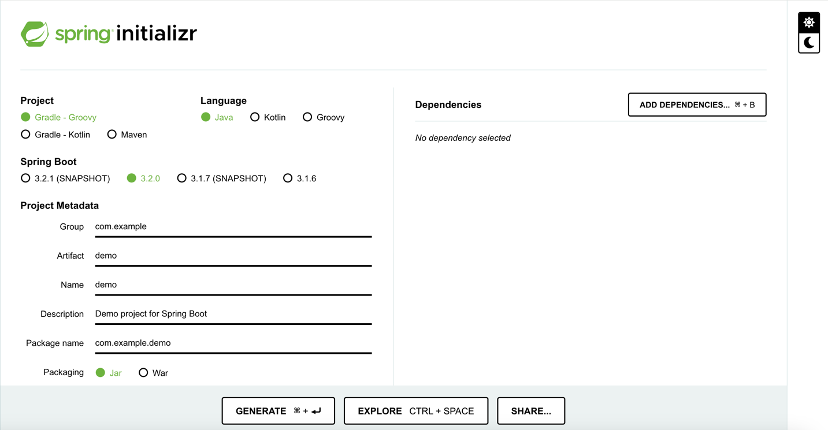Edit the Package name field
The width and height of the screenshot is (828, 430).
(233, 343)
